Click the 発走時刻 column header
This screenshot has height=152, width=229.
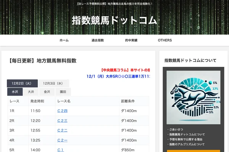[x=42, y=101]
